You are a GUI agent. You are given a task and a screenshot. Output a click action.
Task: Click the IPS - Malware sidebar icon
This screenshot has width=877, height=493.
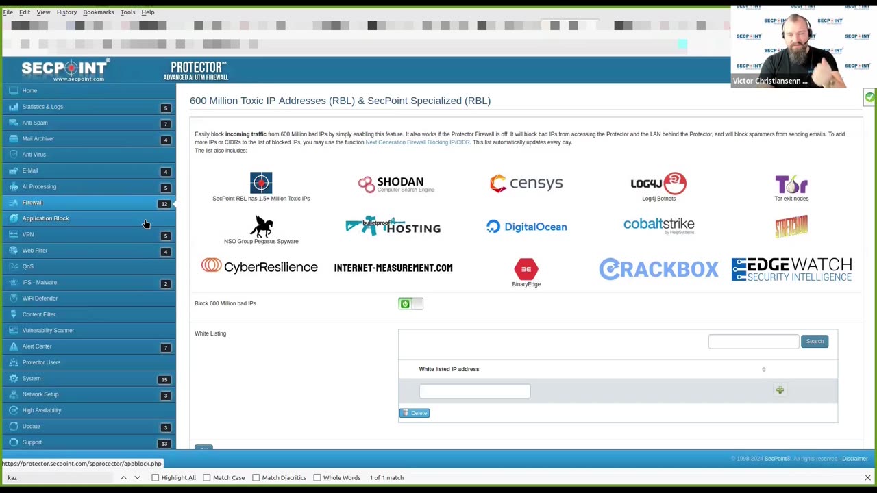pyautogui.click(x=14, y=282)
